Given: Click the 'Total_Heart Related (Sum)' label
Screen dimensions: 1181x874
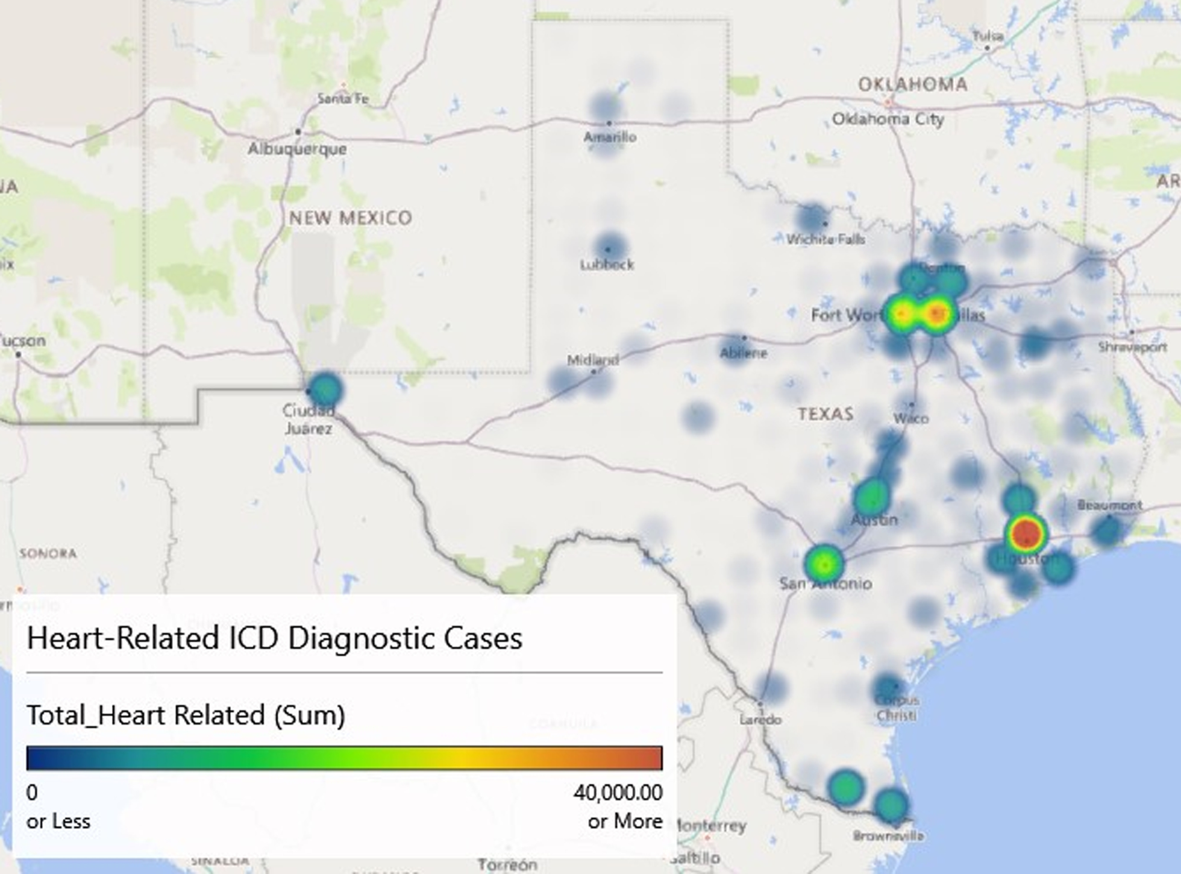Looking at the screenshot, I should 186,716.
